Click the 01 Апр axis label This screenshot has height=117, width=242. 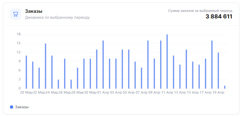pyautogui.click(x=103, y=93)
